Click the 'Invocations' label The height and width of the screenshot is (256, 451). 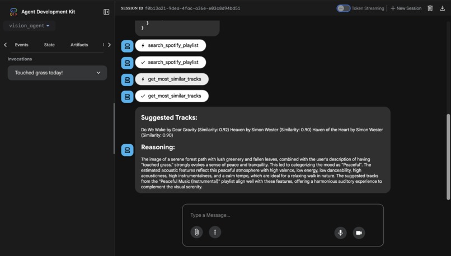20,59
